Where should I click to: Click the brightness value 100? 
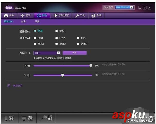coord(97,66)
